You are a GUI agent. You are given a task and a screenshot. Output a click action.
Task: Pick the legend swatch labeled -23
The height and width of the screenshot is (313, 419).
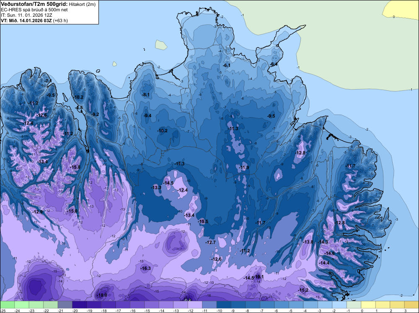36,305
